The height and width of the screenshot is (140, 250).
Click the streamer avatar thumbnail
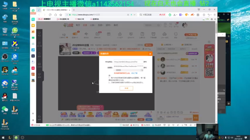65,49
